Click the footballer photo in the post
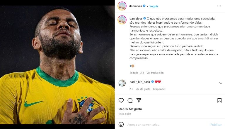The width and height of the screenshot is (225, 129). [57, 64]
